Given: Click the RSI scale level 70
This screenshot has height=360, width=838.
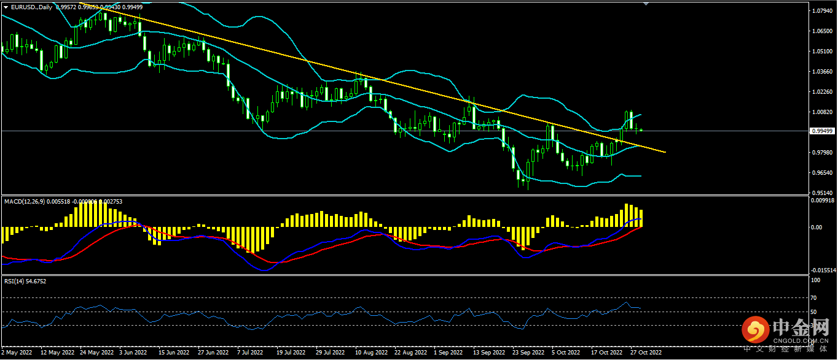Looking at the screenshot, I should click(815, 297).
